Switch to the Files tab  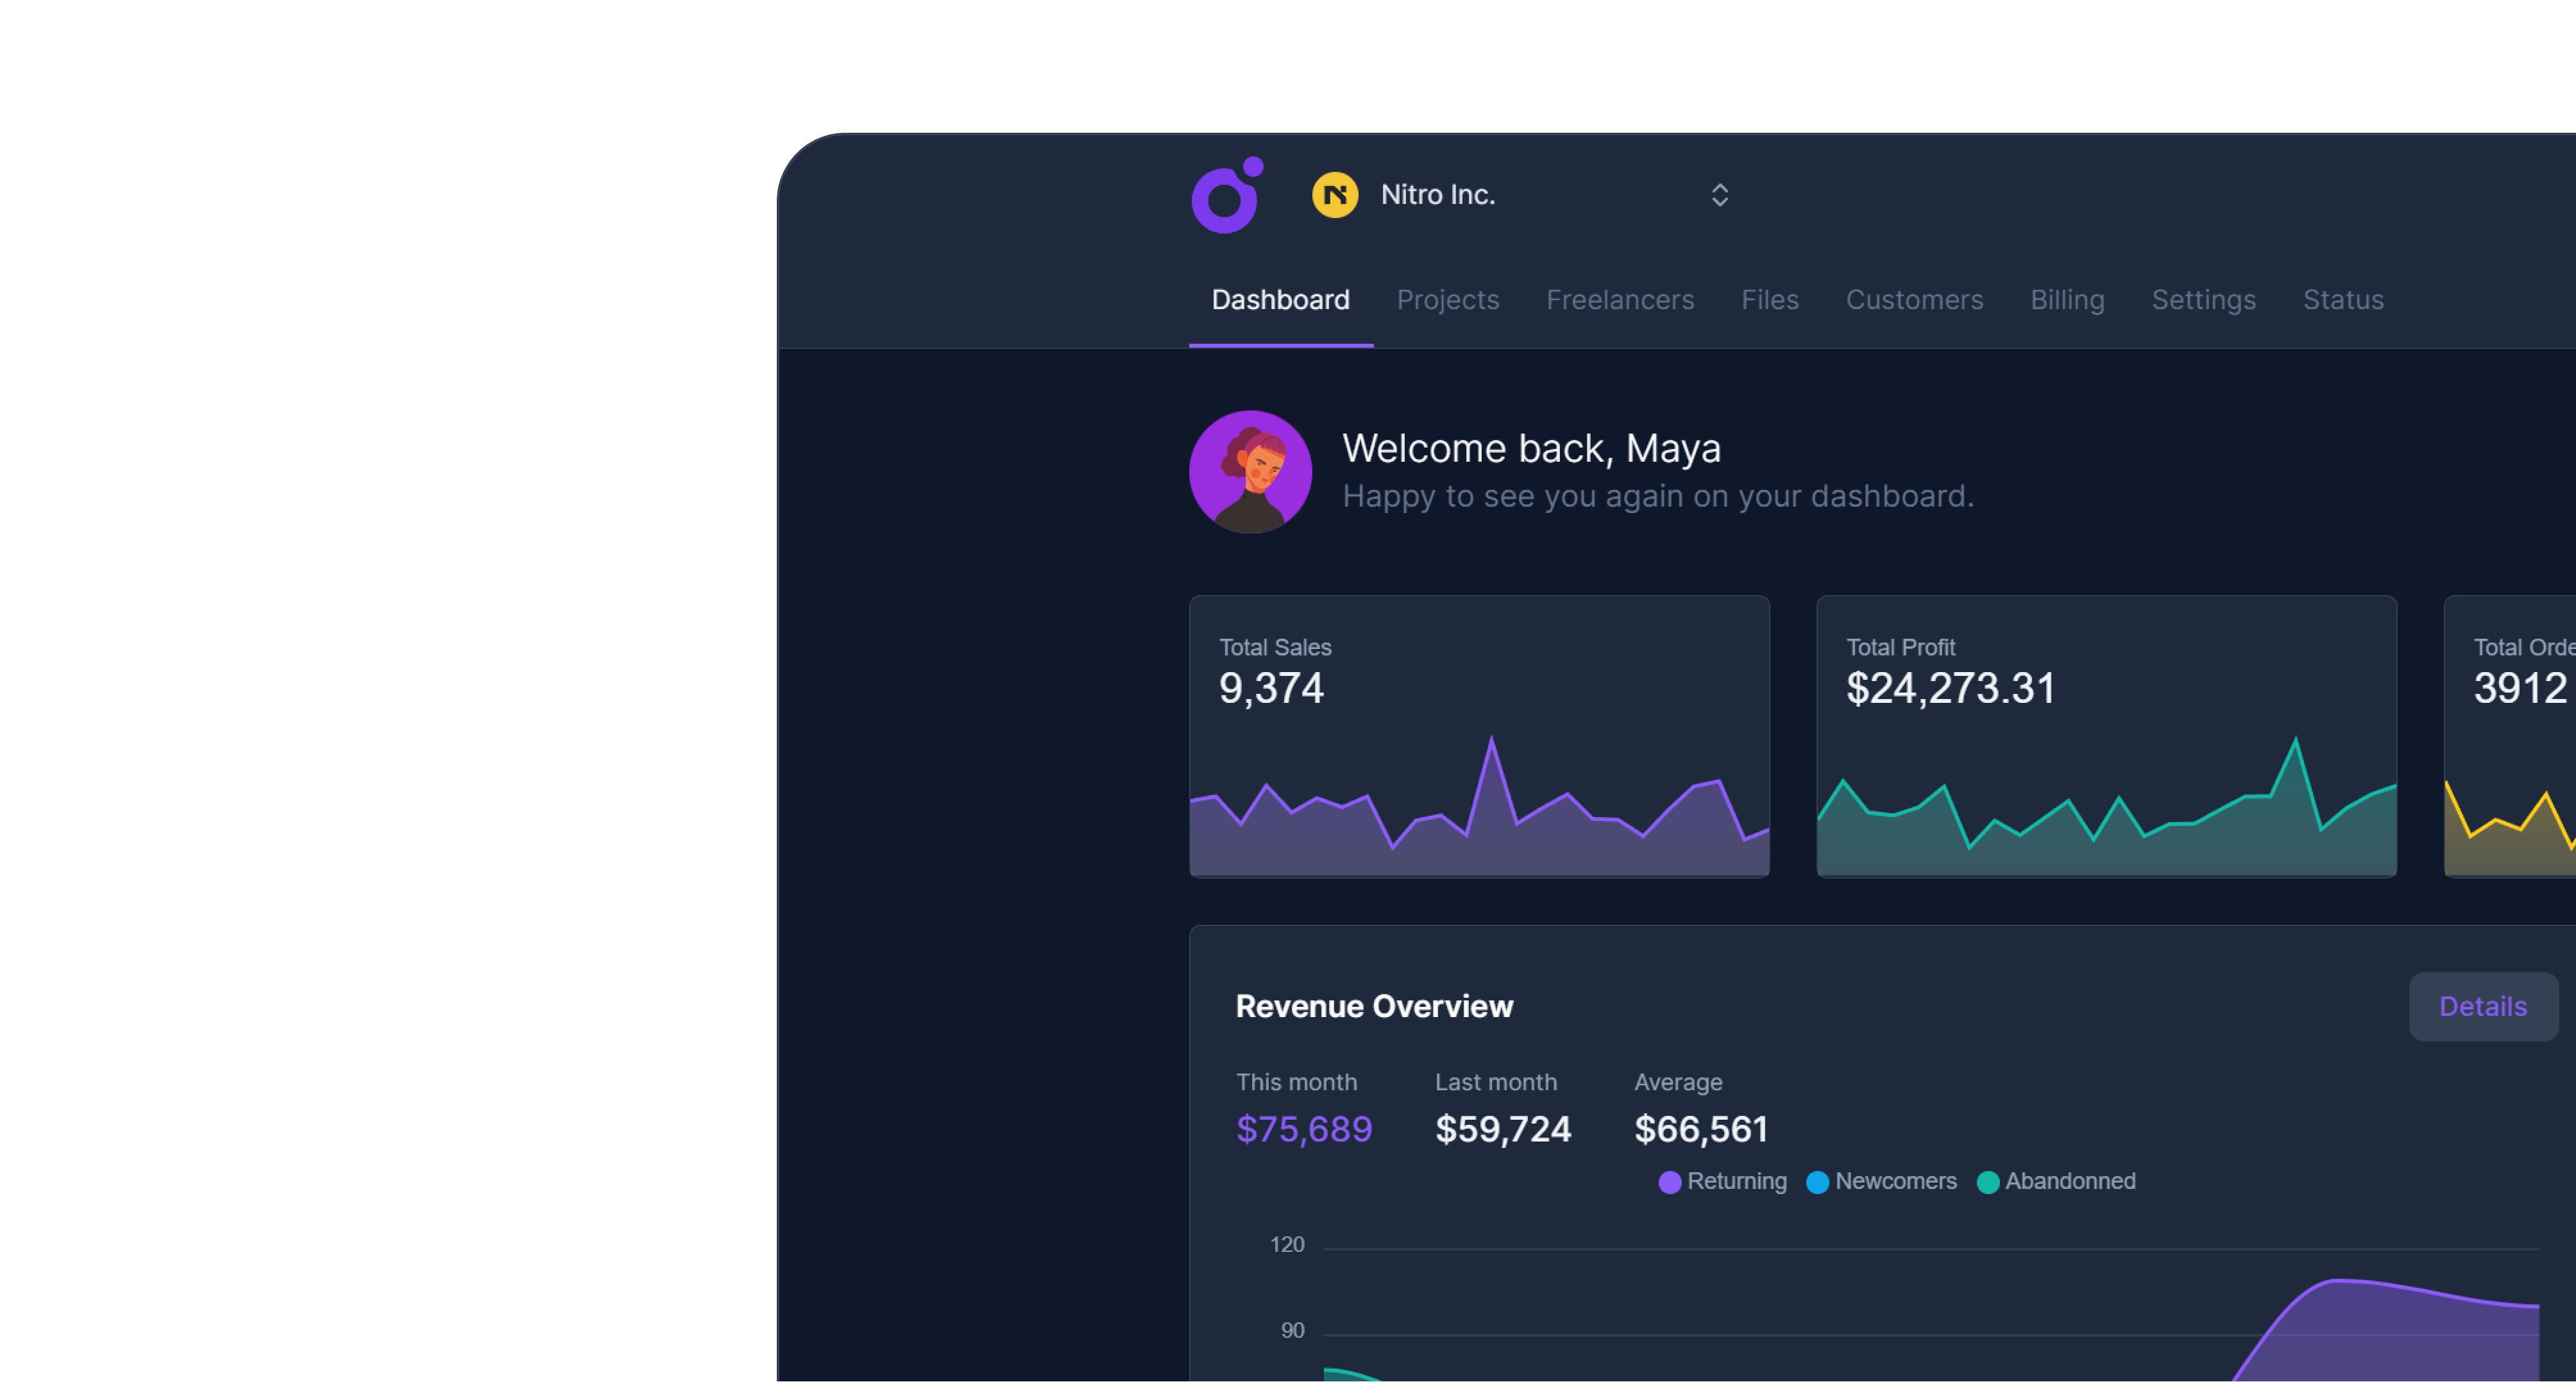pos(1770,299)
